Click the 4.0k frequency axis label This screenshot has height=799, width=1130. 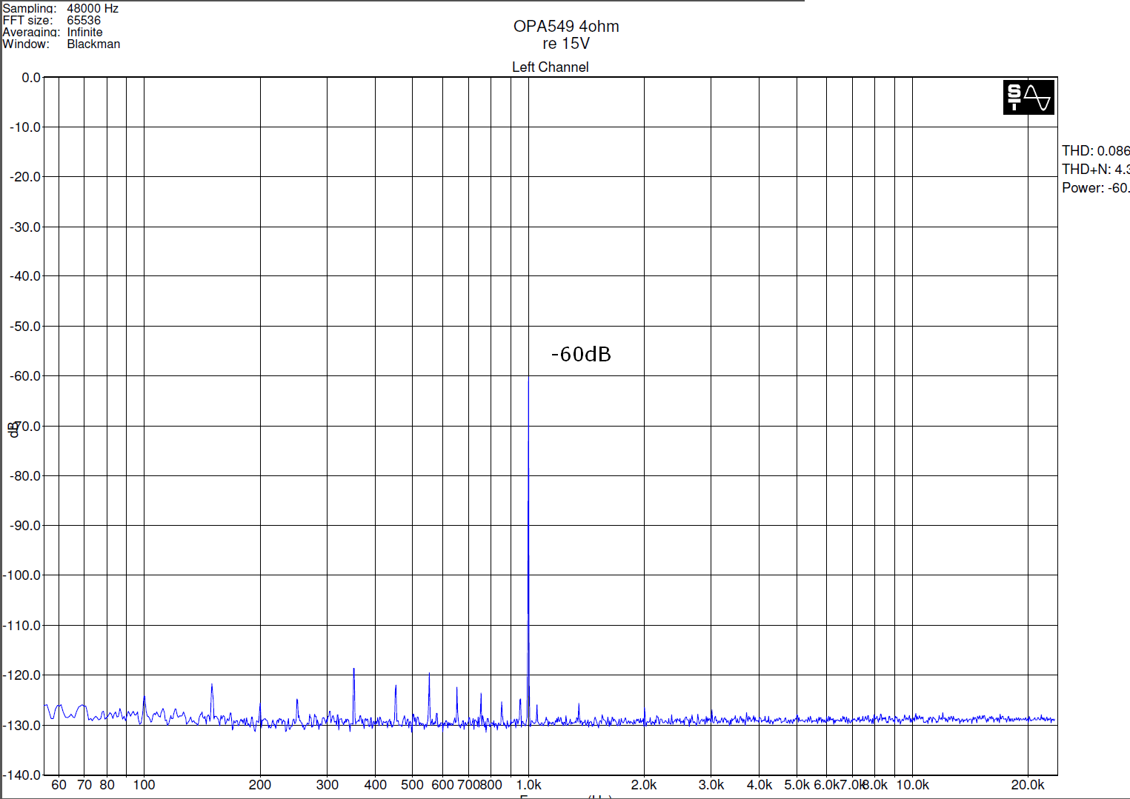pos(760,785)
